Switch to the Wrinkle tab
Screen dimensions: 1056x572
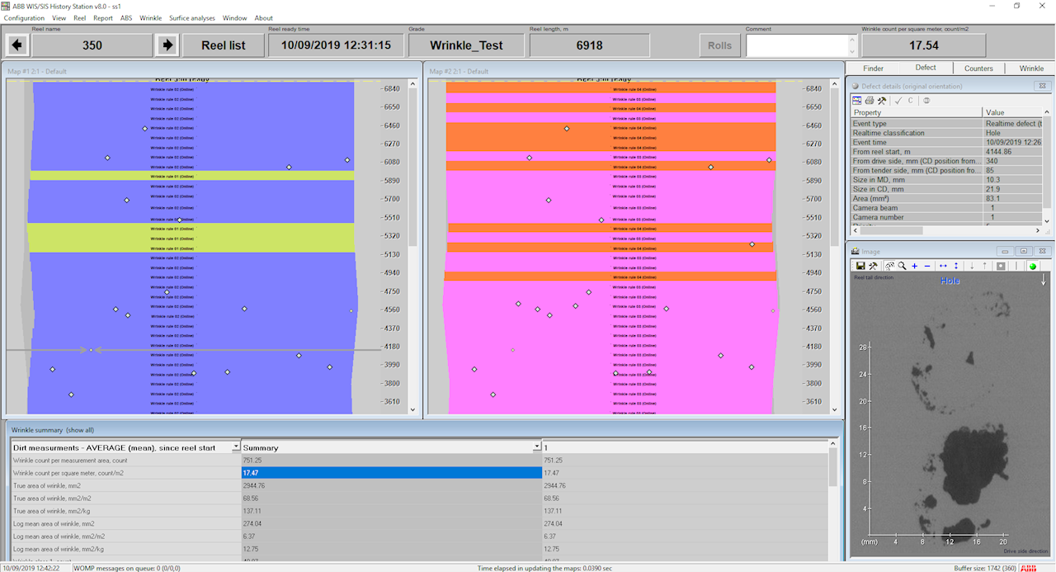[1031, 69]
